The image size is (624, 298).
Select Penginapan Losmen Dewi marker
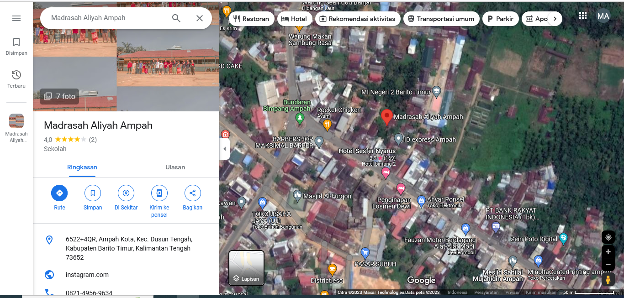tap(401, 188)
